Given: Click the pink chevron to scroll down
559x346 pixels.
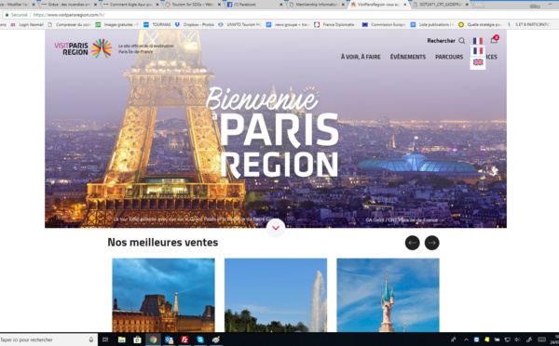Looking at the screenshot, I should click(276, 228).
